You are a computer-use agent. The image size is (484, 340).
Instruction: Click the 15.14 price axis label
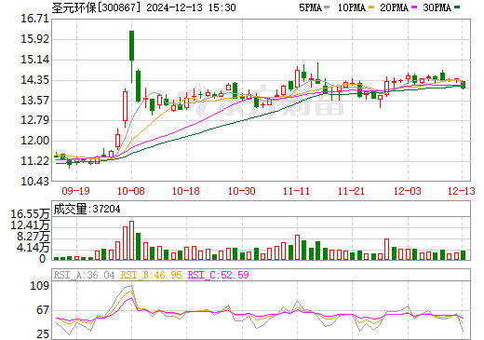click(x=35, y=60)
